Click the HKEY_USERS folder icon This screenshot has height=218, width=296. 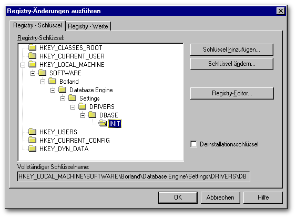(x=32, y=132)
